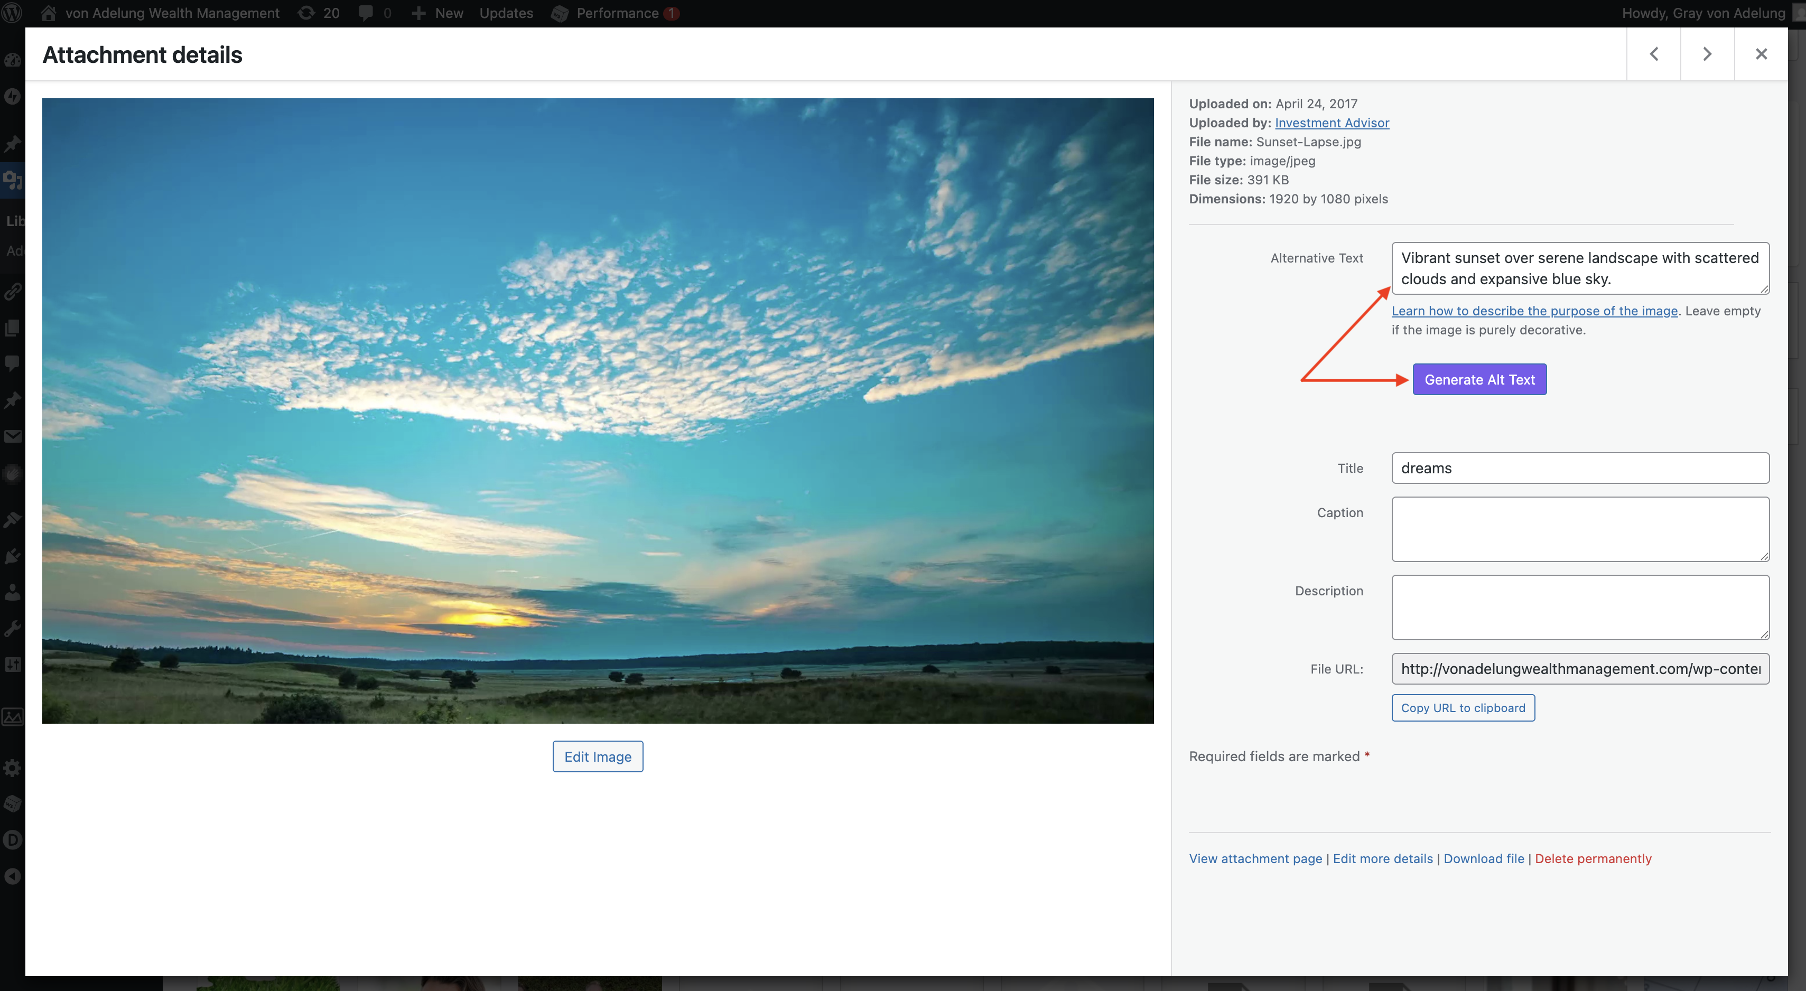Click Copy URL to clipboard button
This screenshot has width=1806, height=991.
(1463, 708)
